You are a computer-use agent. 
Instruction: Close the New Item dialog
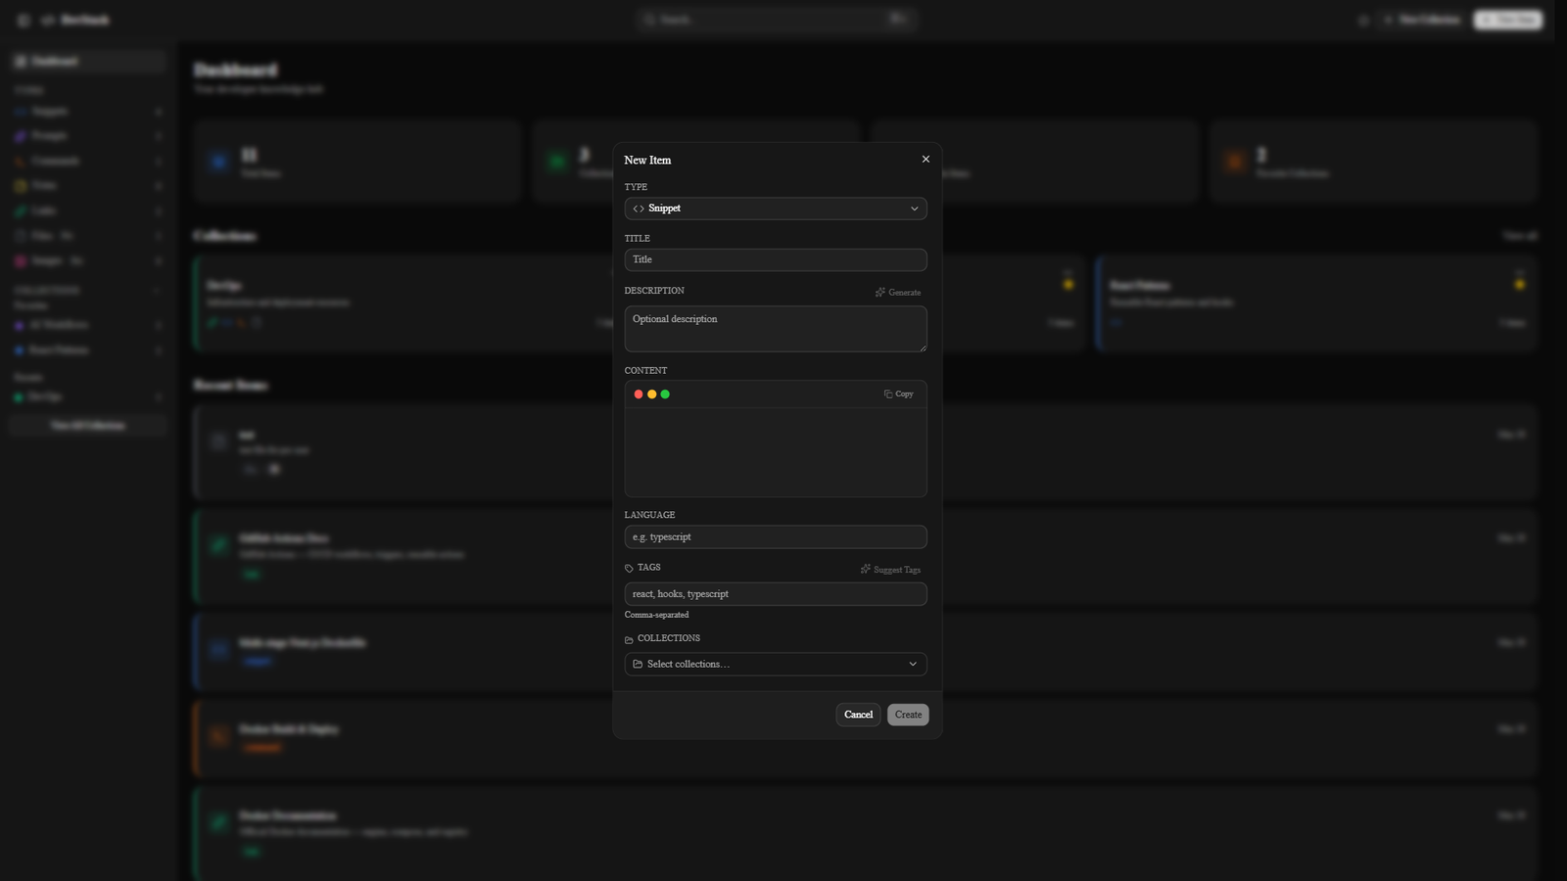coord(926,159)
